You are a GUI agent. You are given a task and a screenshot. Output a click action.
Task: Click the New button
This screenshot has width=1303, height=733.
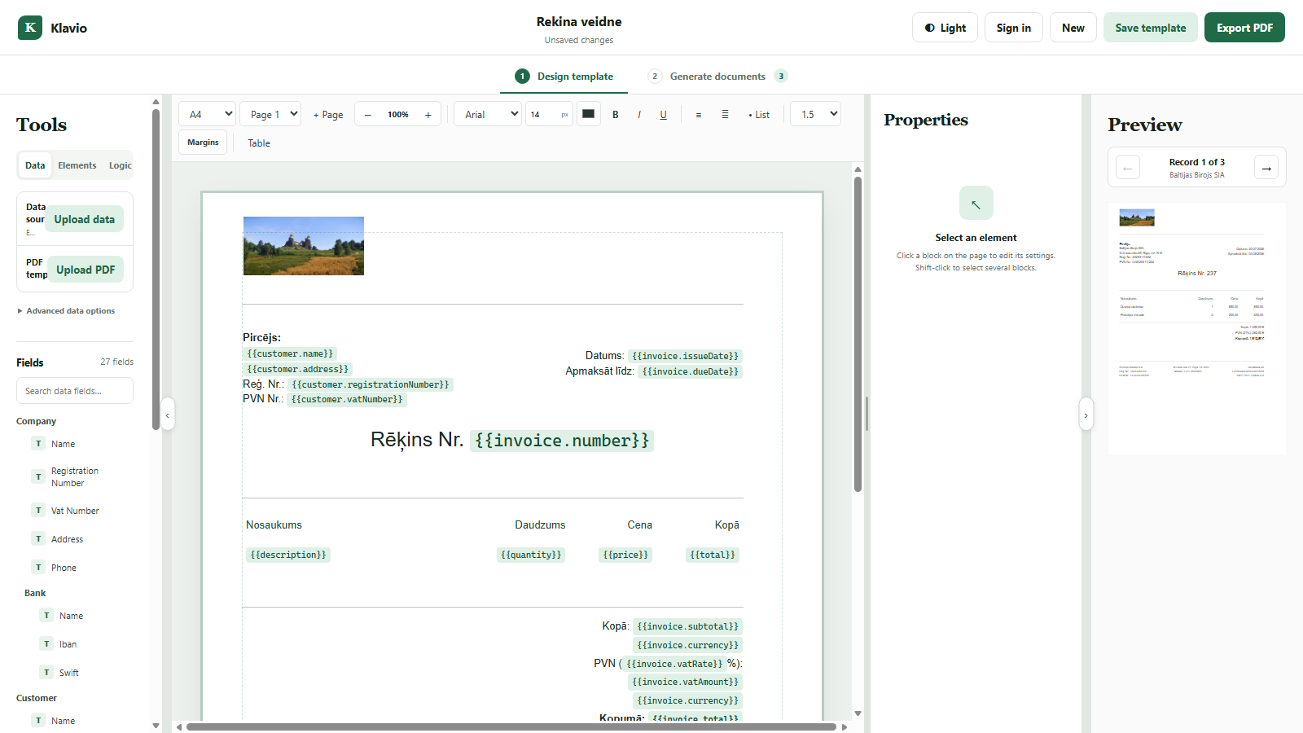coord(1073,28)
